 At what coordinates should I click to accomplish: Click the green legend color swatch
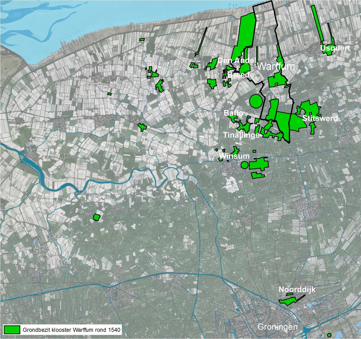click(12, 330)
